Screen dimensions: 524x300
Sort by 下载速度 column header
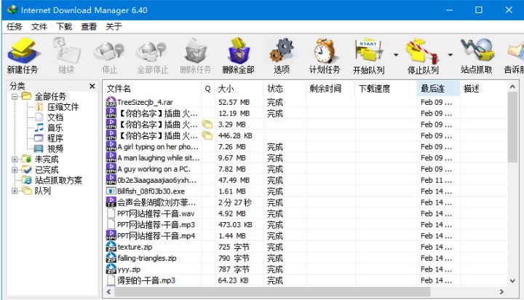pos(386,89)
